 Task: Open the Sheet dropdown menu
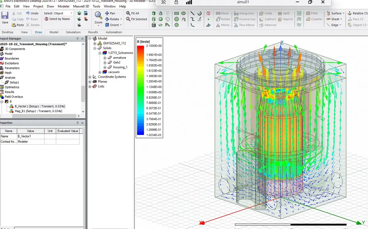pyautogui.click(x=341, y=19)
